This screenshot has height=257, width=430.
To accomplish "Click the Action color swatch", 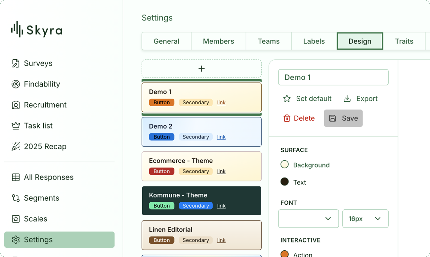I will (x=284, y=254).
